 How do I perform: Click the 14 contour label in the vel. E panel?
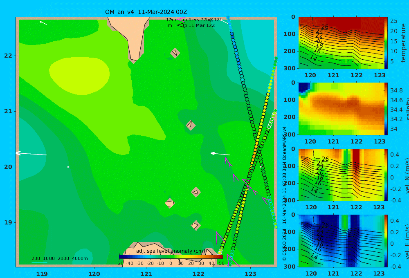[x=314, y=256]
